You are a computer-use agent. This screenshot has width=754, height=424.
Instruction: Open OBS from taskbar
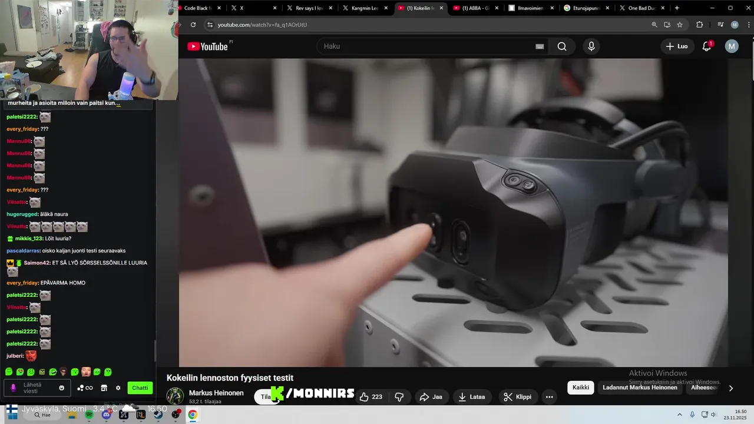[x=176, y=415]
